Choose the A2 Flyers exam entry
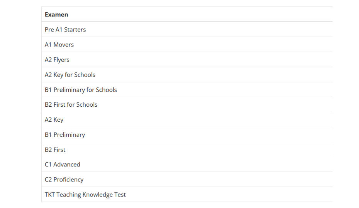This screenshot has width=359, height=208. tap(187, 60)
